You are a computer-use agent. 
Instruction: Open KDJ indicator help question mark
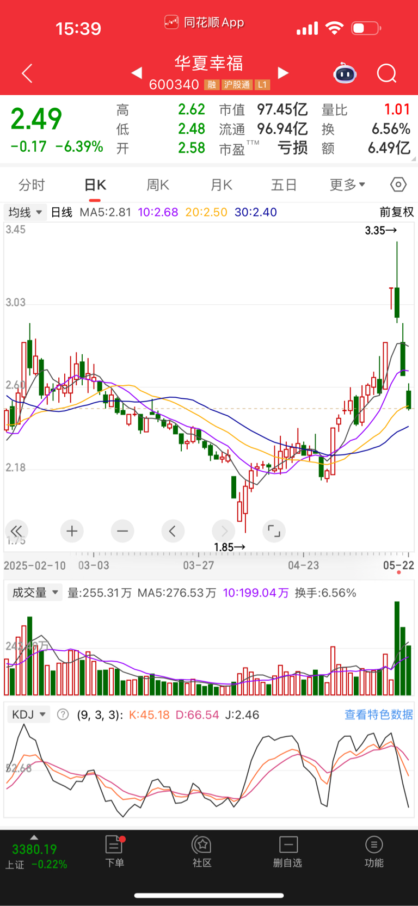[63, 714]
